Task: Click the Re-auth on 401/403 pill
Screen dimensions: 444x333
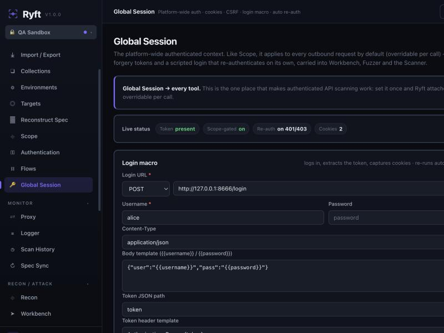Action: [282, 129]
